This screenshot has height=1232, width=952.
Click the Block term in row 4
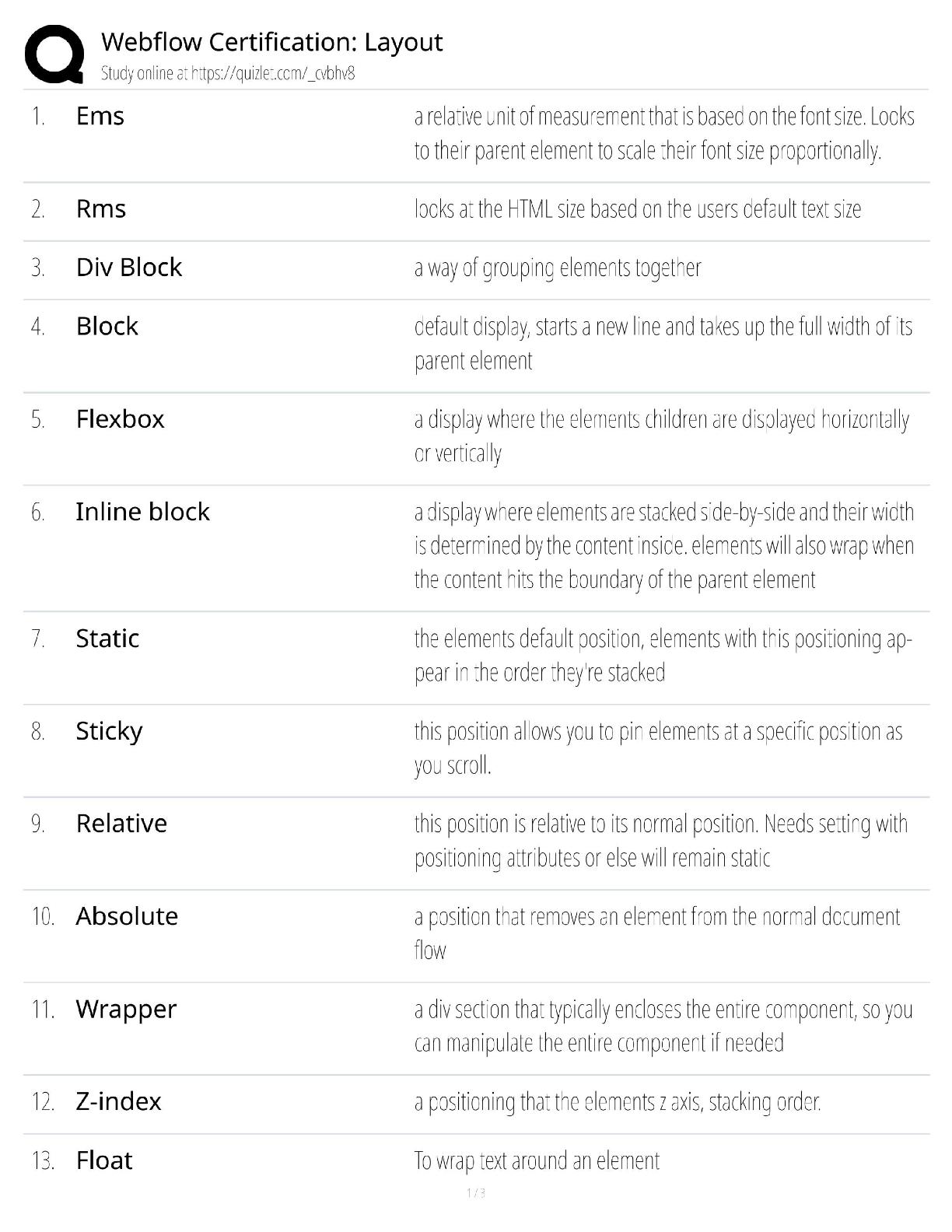(107, 326)
